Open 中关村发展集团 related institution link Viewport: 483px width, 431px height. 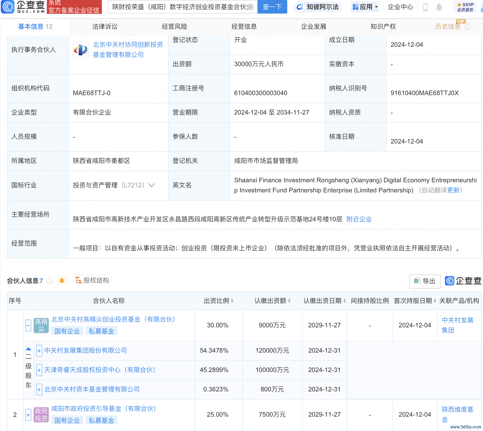457,325
